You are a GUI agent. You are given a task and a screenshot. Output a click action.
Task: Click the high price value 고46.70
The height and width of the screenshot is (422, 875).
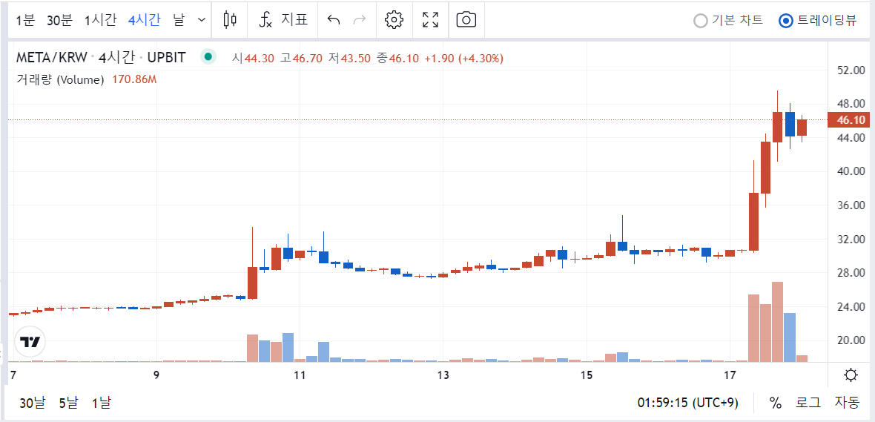click(x=301, y=58)
